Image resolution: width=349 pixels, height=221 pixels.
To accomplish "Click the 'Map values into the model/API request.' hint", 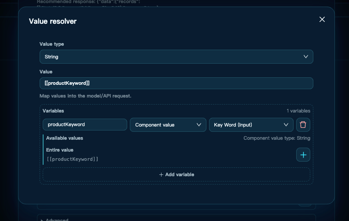I will pyautogui.click(x=85, y=96).
